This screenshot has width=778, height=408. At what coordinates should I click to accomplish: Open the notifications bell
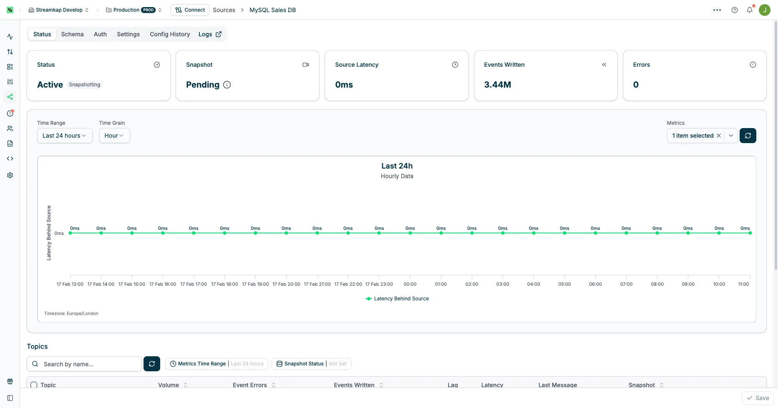[750, 10]
